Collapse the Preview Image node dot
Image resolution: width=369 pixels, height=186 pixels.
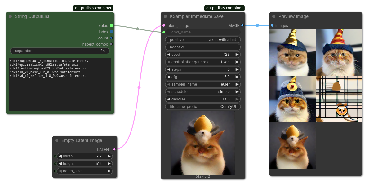(x=274, y=16)
